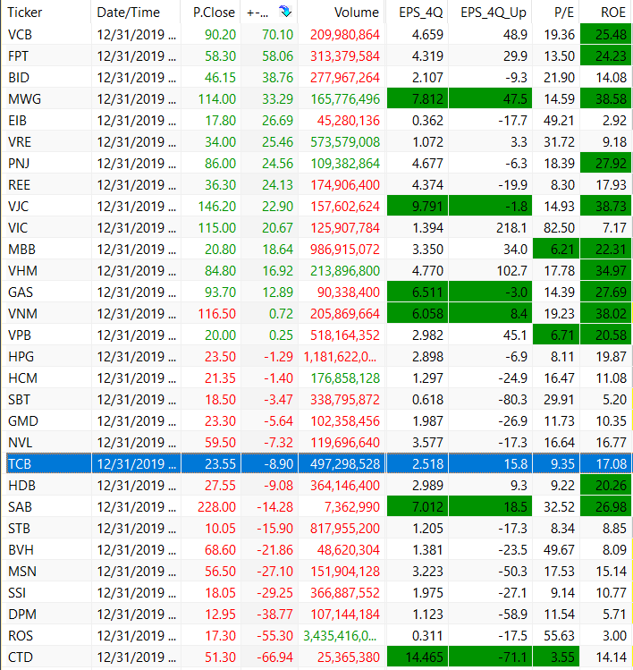
Task: Click the Date/Time column header
Action: (128, 13)
